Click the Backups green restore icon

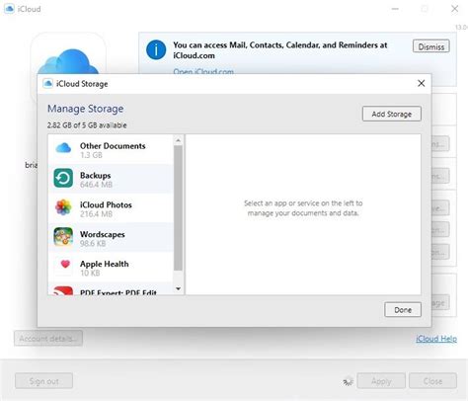point(63,178)
